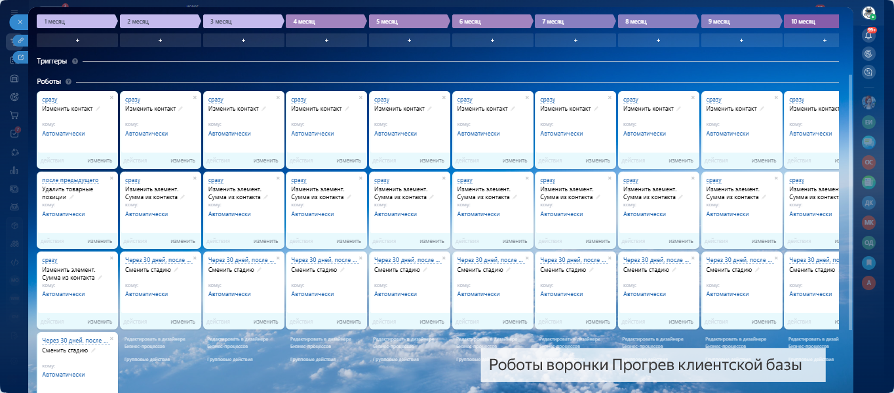Select the 1 месяц stage

coord(77,22)
